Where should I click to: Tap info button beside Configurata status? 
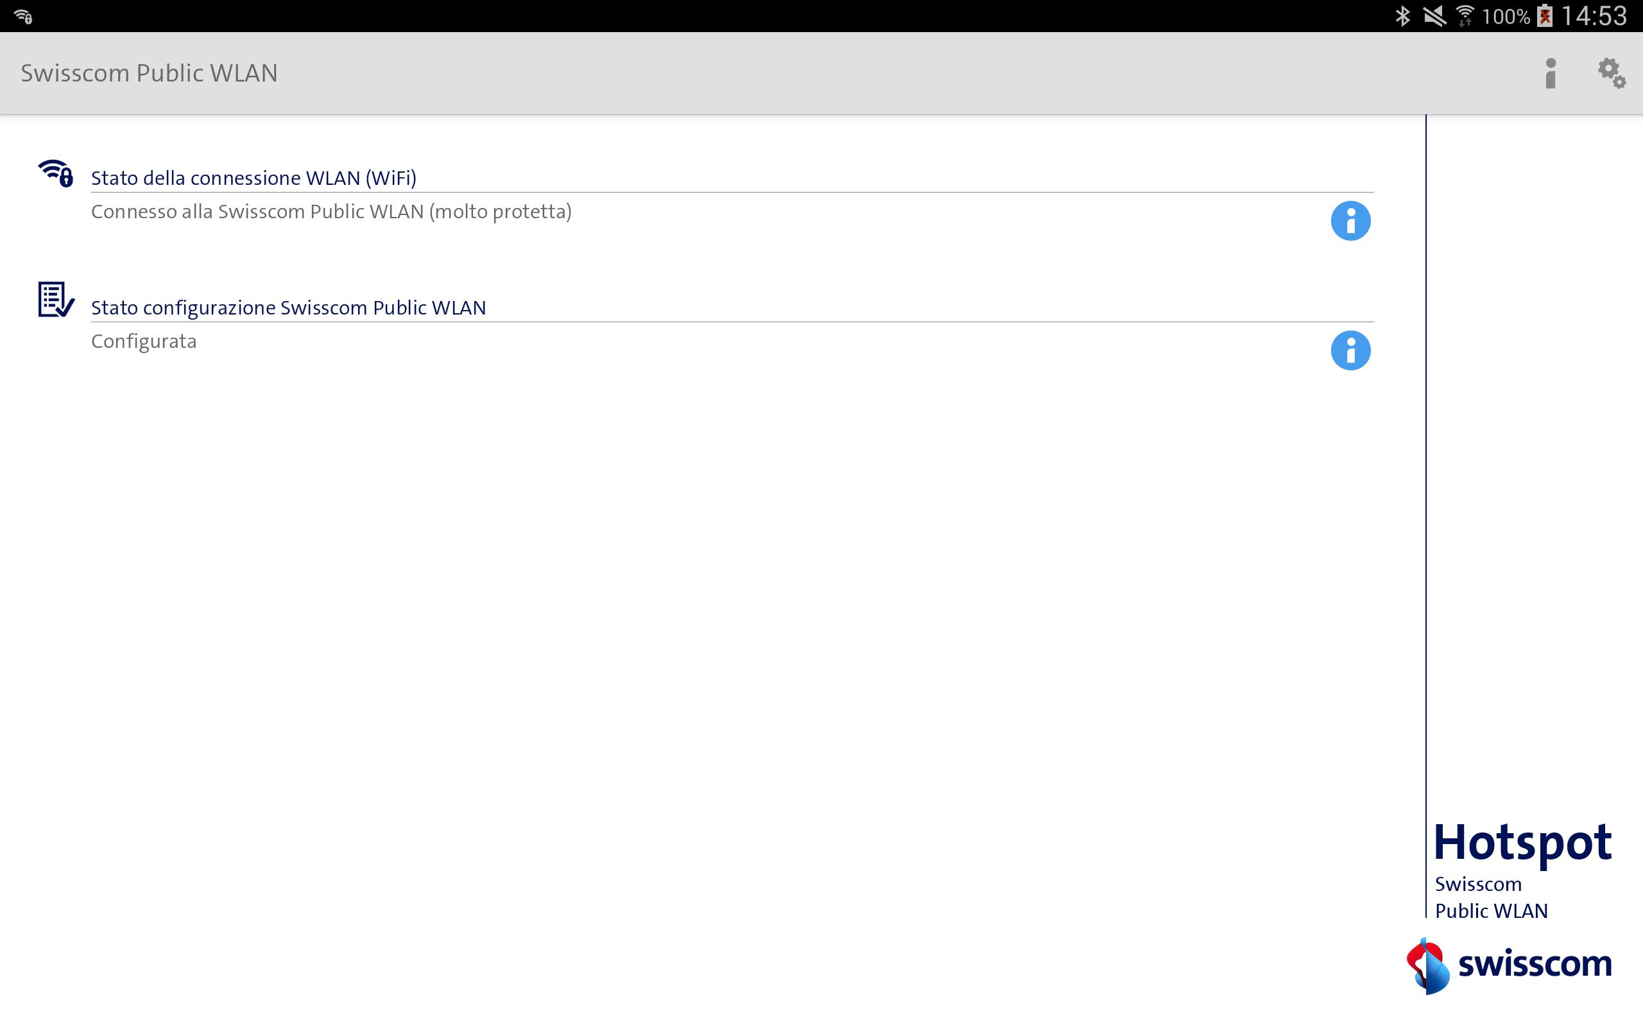[1350, 350]
